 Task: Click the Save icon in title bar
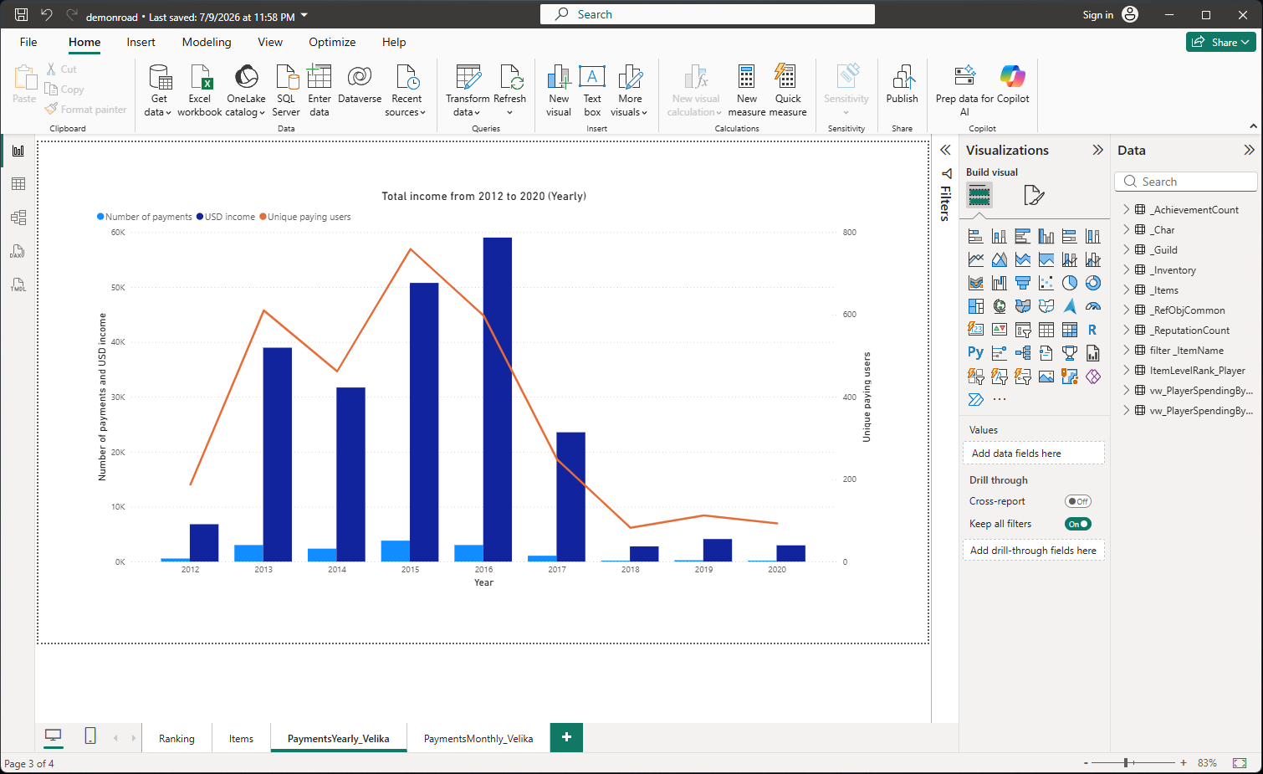pyautogui.click(x=22, y=15)
